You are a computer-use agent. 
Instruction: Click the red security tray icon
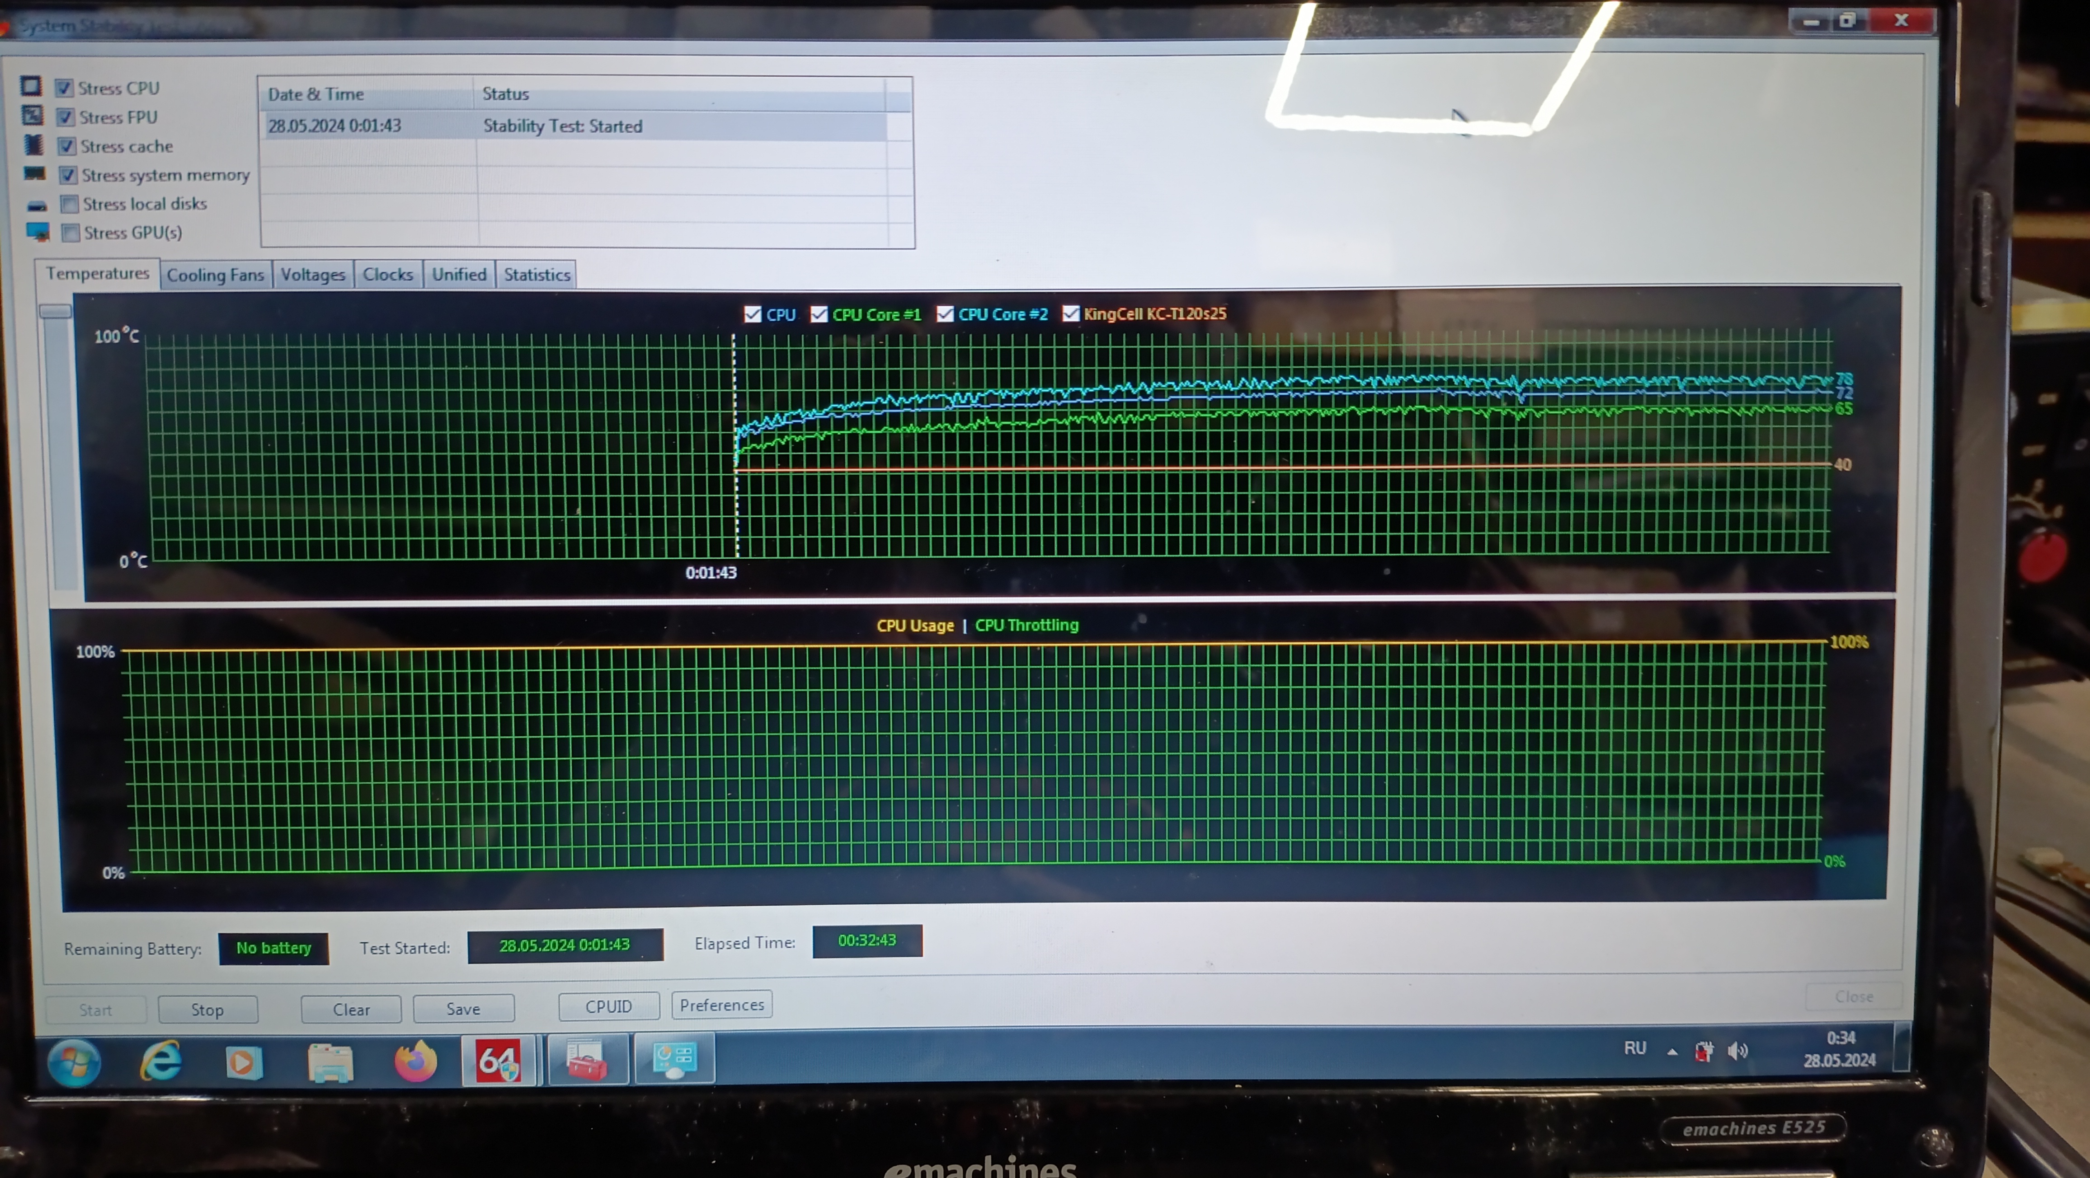click(x=1704, y=1052)
